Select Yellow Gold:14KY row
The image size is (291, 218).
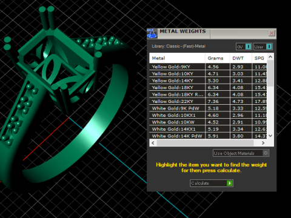coord(208,81)
